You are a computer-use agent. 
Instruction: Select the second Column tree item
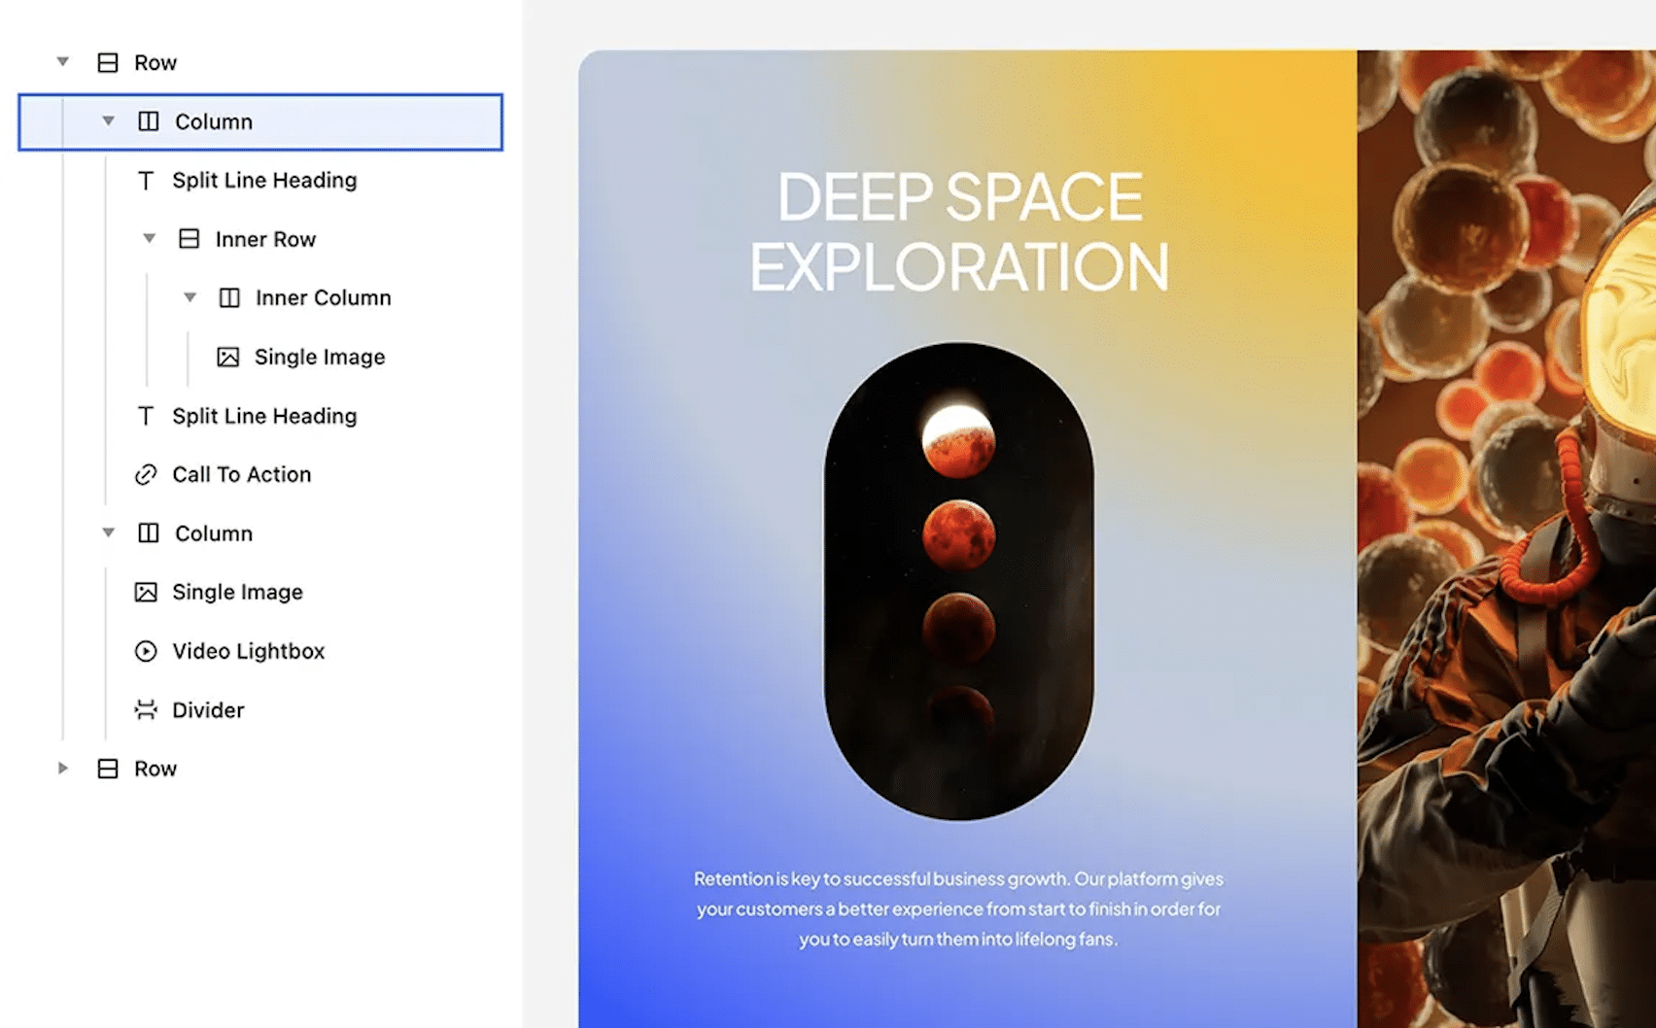coord(214,533)
